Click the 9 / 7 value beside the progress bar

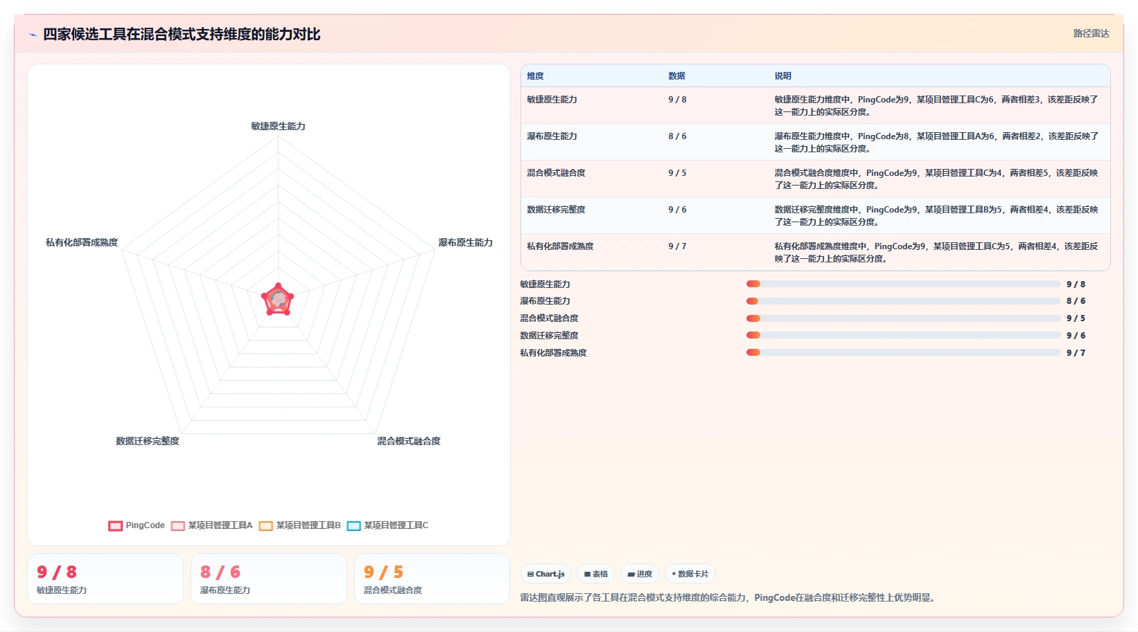[x=1076, y=353]
